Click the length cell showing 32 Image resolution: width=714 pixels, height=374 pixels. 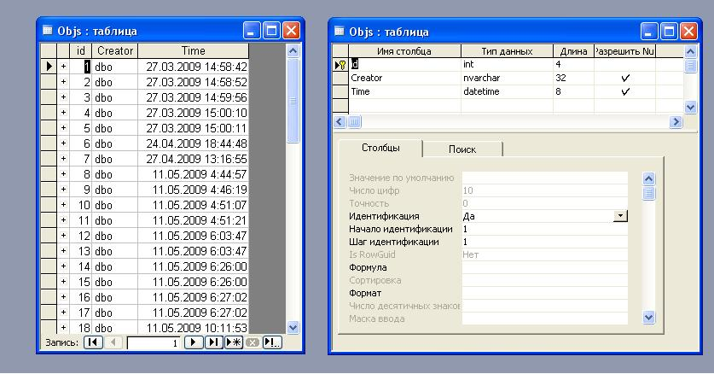573,78
